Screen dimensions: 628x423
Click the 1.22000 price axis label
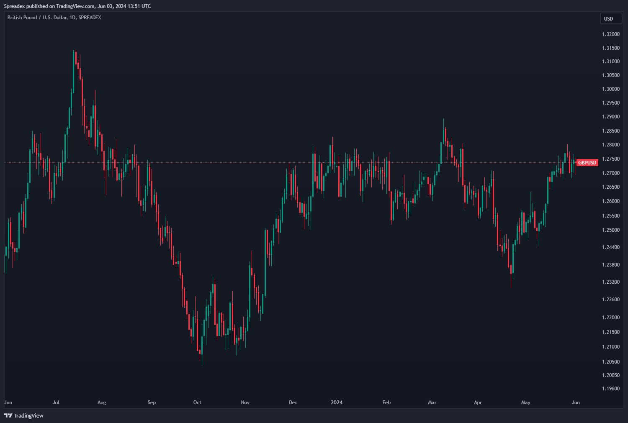click(611, 318)
